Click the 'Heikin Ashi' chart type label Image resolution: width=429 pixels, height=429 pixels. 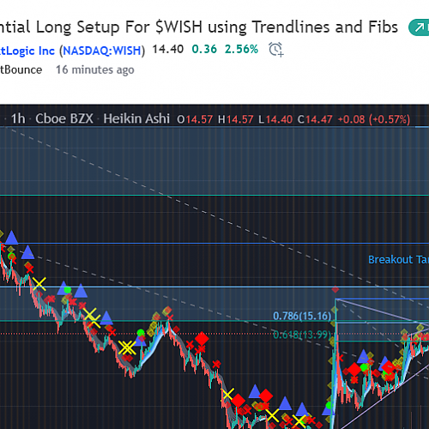coord(136,118)
